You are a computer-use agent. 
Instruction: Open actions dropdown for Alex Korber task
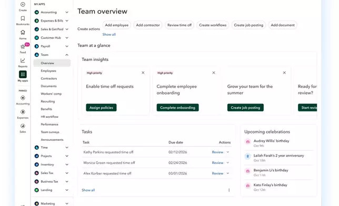pyautogui.click(x=227, y=173)
